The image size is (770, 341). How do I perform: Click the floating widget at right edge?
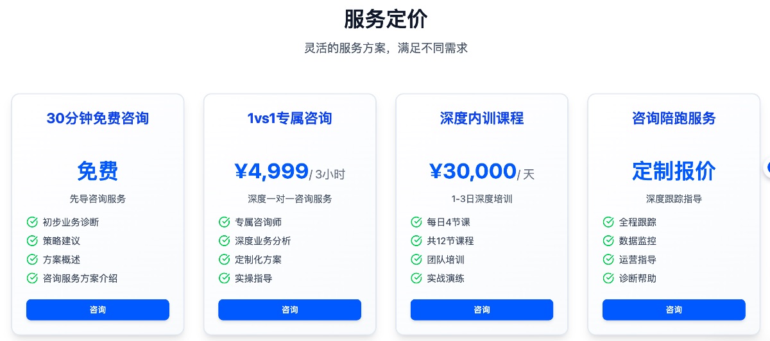pyautogui.click(x=767, y=167)
